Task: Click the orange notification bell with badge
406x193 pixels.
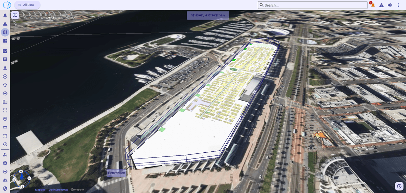Action: click(x=373, y=5)
